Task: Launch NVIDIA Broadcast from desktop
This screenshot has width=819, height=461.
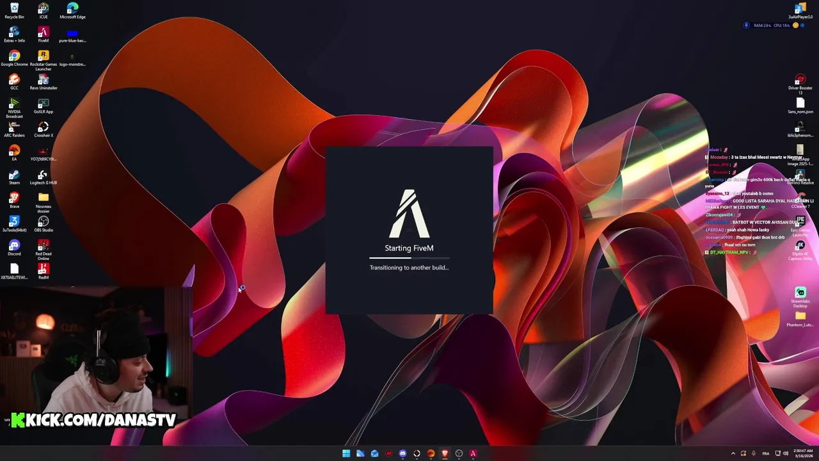Action: [x=14, y=108]
